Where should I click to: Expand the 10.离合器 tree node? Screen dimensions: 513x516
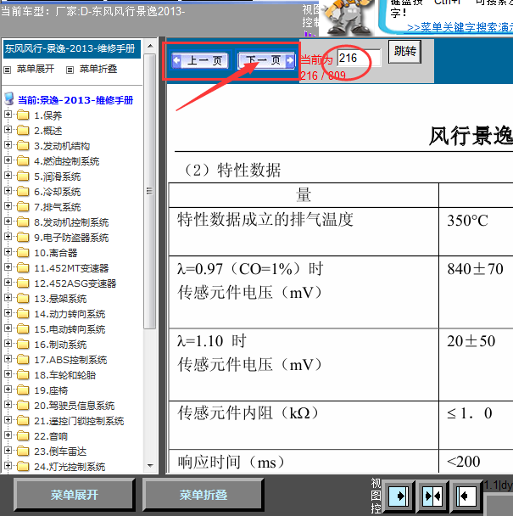coord(8,252)
